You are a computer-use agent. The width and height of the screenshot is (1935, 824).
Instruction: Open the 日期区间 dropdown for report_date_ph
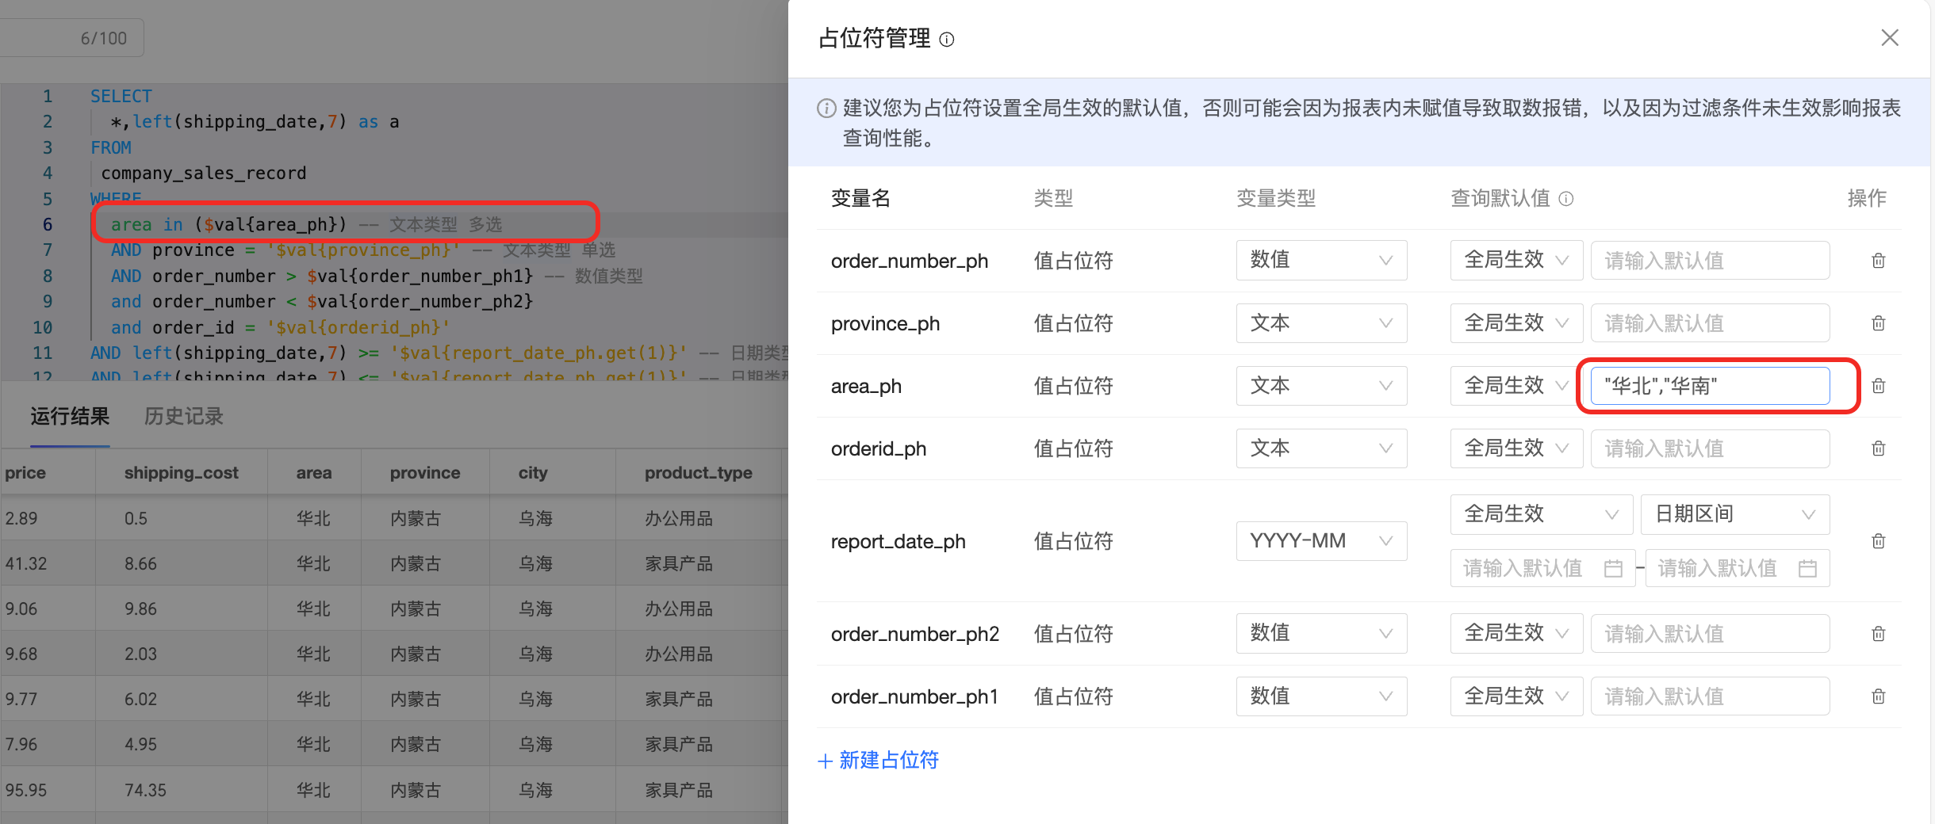pos(1734,514)
